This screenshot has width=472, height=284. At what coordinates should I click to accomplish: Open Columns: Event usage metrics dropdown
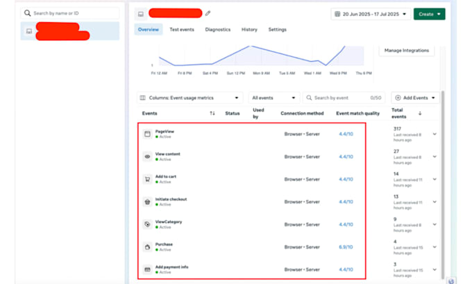[190, 98]
